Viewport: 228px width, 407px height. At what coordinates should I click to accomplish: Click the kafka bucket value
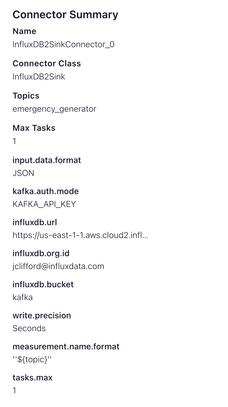point(23,297)
